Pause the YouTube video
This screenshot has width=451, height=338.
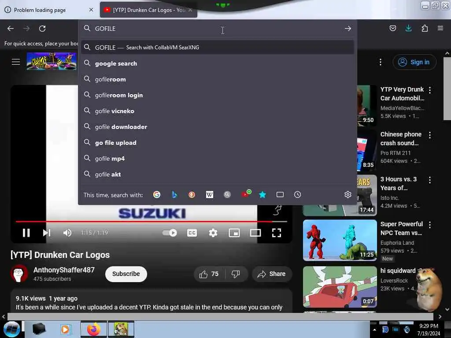pos(26,232)
